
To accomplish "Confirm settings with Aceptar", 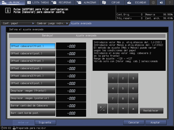I will click(x=156, y=123).
